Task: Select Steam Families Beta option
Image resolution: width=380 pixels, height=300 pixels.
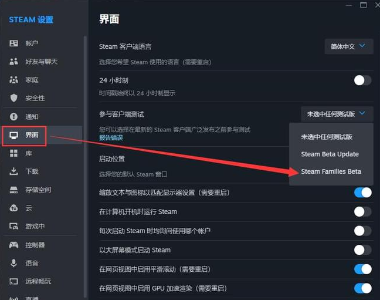Action: 331,171
